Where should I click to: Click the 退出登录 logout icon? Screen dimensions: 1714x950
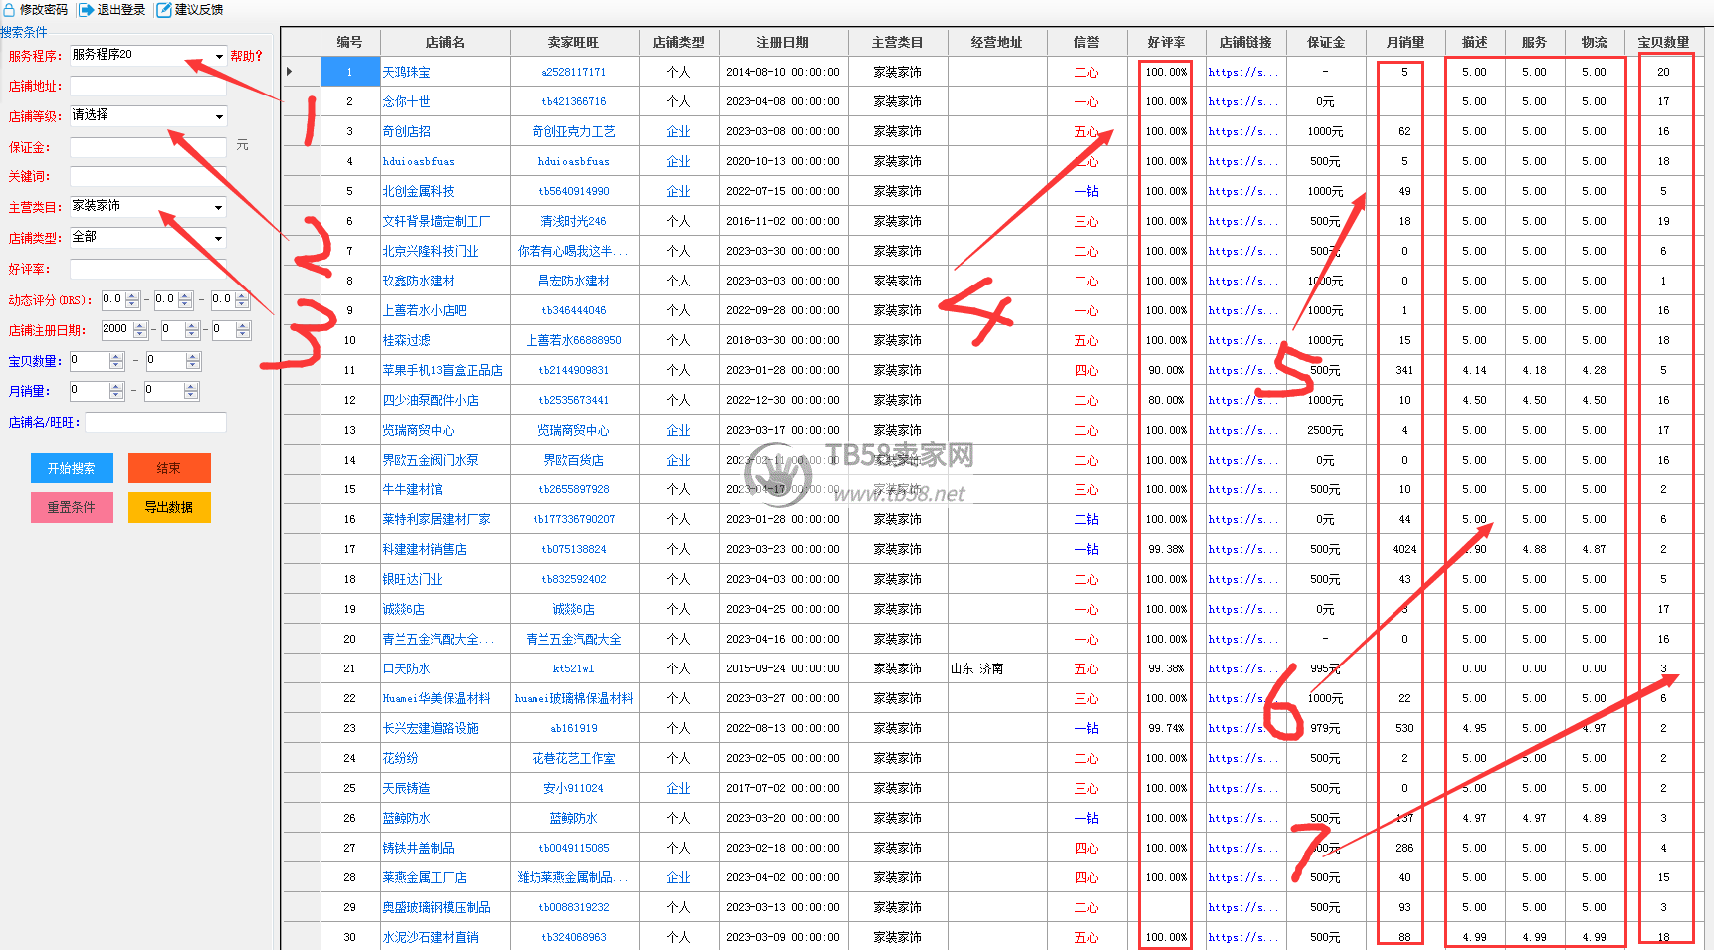tap(87, 10)
